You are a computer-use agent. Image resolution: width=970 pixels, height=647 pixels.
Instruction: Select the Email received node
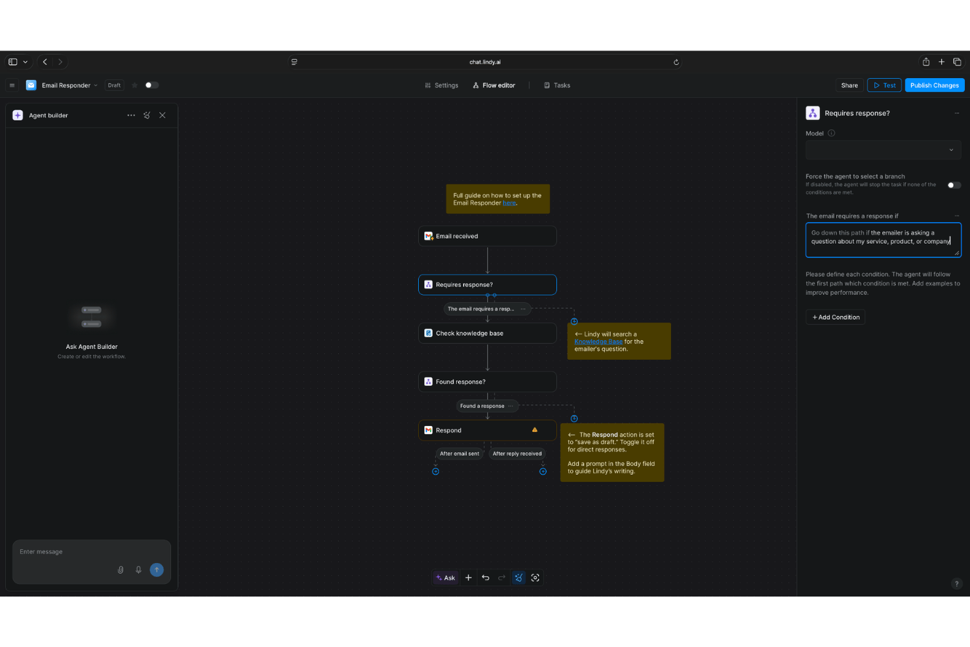(488, 236)
